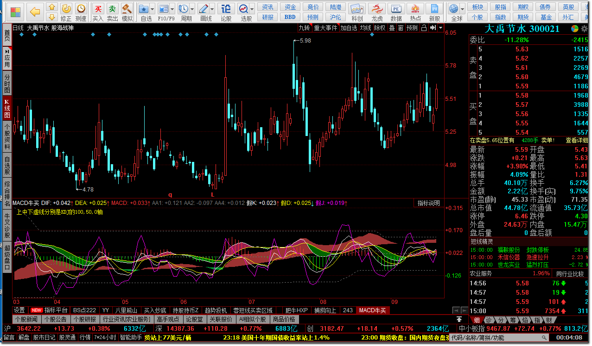Open the 自选 favorites star folder
The image size is (592, 346).
144,8
